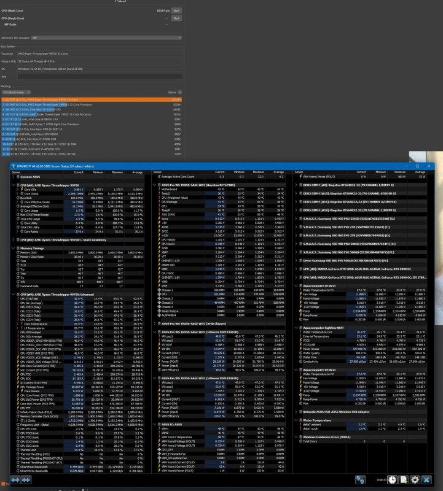443x491 pixels.
Task: Select ranking entry Intel Core i7-4850HQ CPU
Action: point(92,149)
